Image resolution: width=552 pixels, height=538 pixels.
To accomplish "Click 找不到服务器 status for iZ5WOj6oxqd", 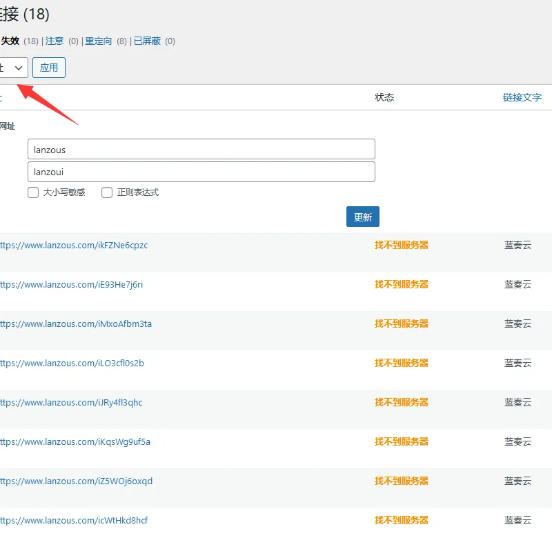I will [402, 481].
